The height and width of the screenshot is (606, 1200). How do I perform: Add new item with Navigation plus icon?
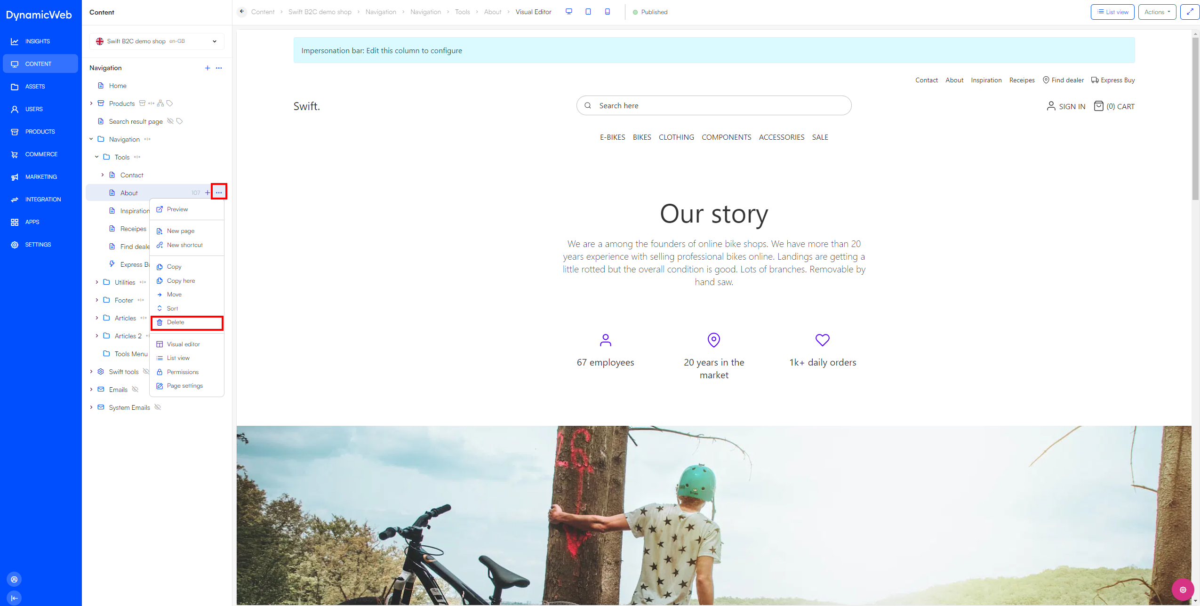pyautogui.click(x=208, y=68)
